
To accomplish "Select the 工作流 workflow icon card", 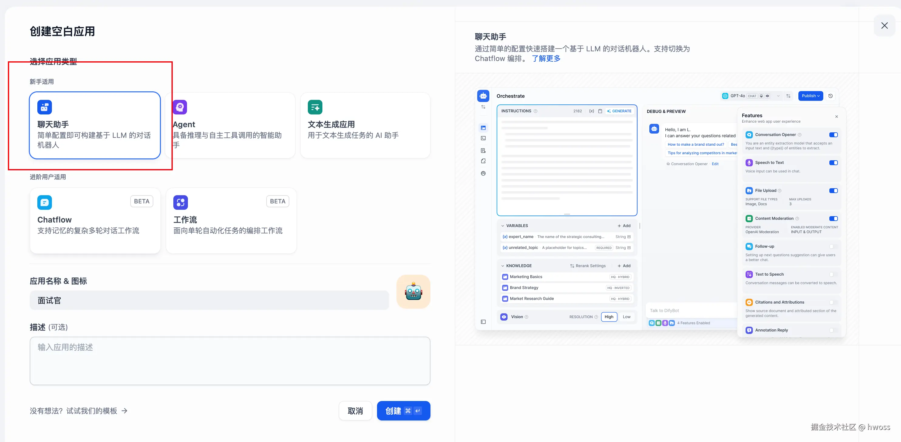I will tap(181, 202).
